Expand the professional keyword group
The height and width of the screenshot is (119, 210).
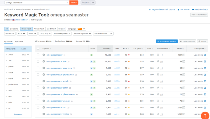click(x=6, y=84)
